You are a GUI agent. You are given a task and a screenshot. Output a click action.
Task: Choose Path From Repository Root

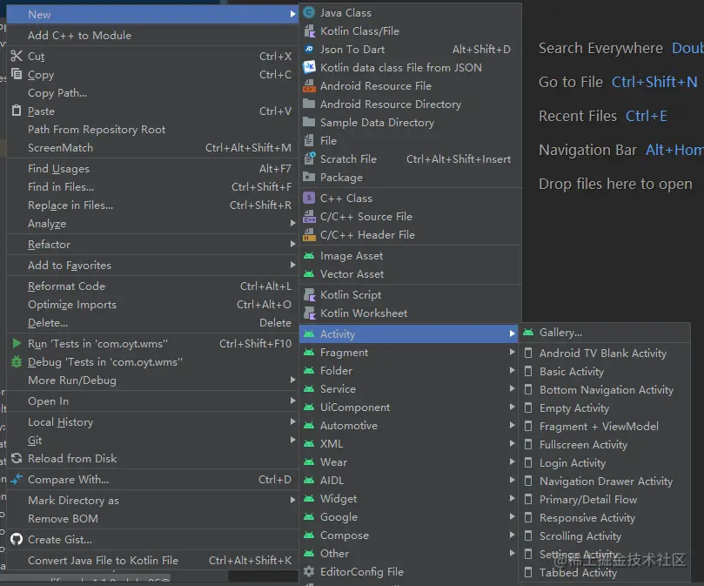[x=152, y=130]
